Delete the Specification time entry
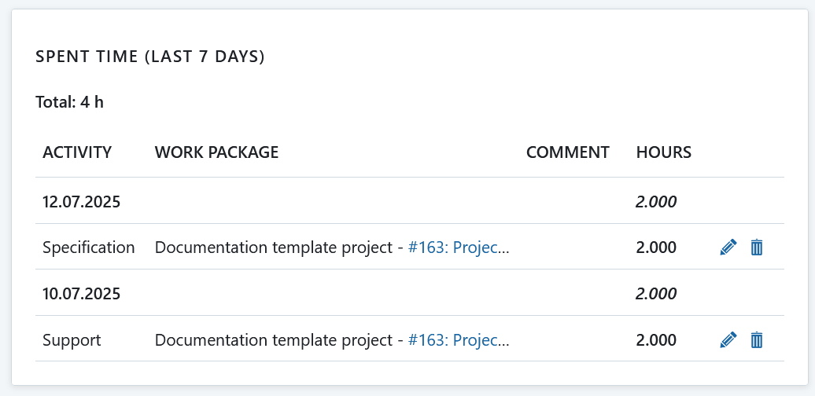 757,247
